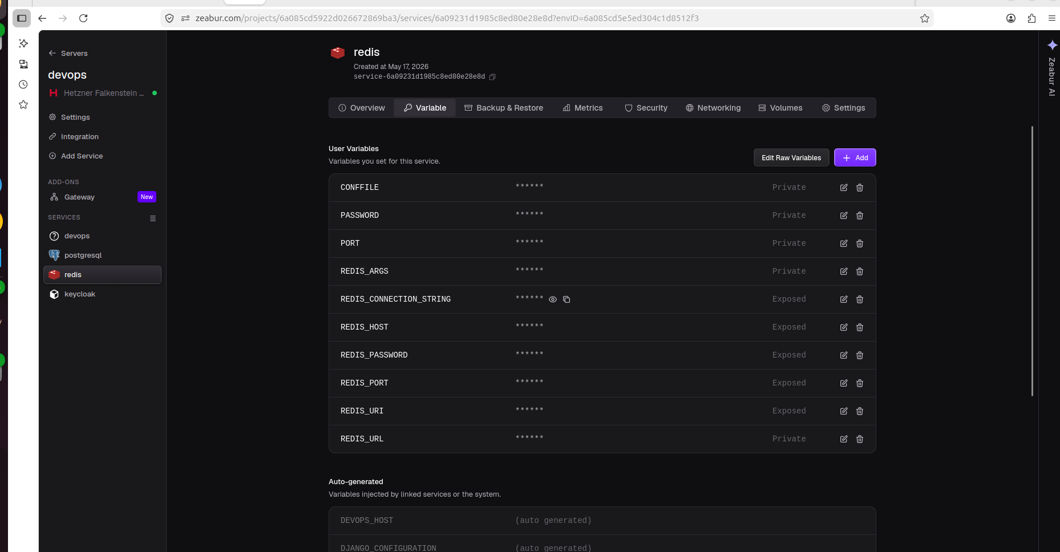Open the browser history sidebar icon
1060x552 pixels.
[x=23, y=84]
